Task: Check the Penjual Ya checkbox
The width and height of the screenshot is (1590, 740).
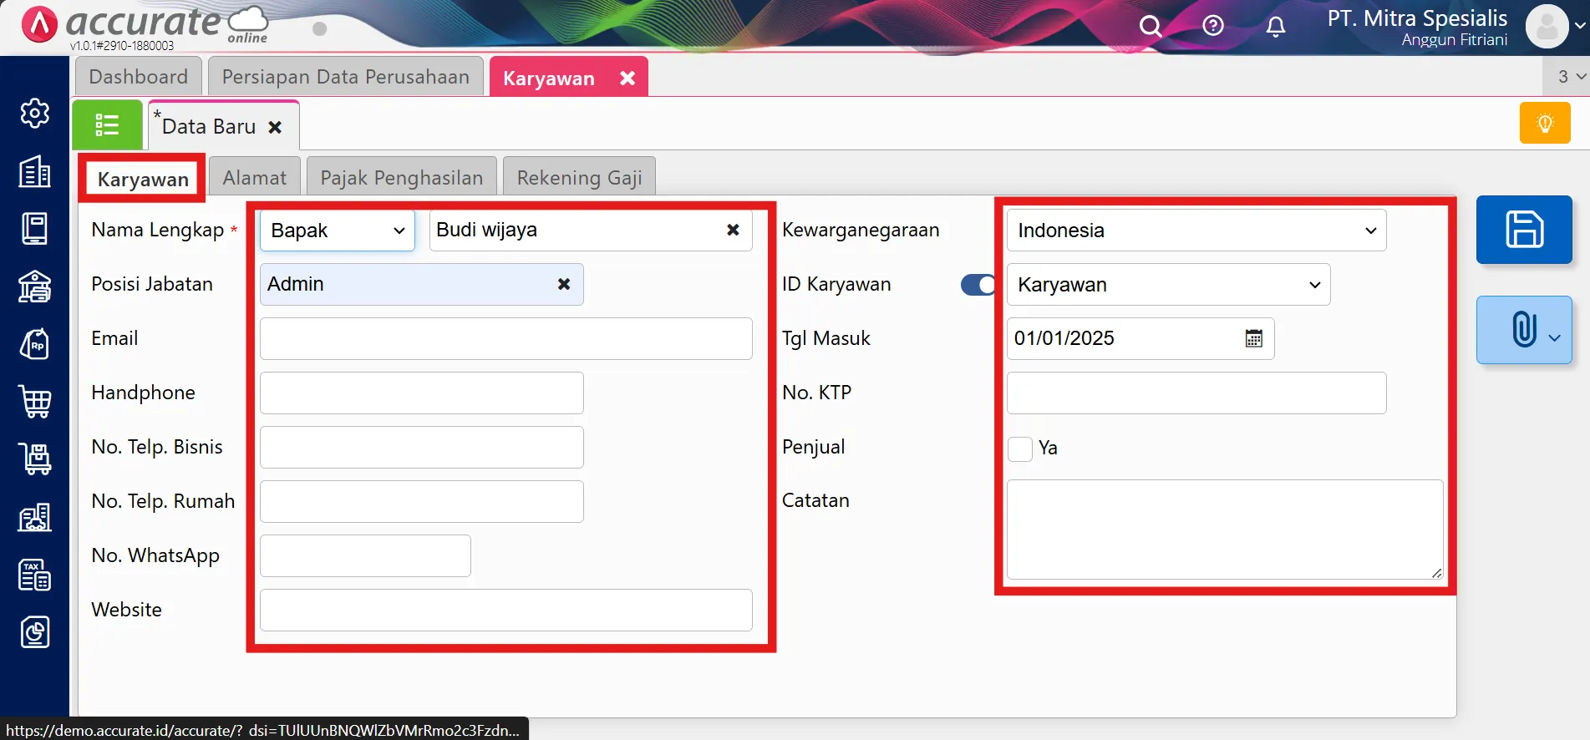Action: (1019, 449)
